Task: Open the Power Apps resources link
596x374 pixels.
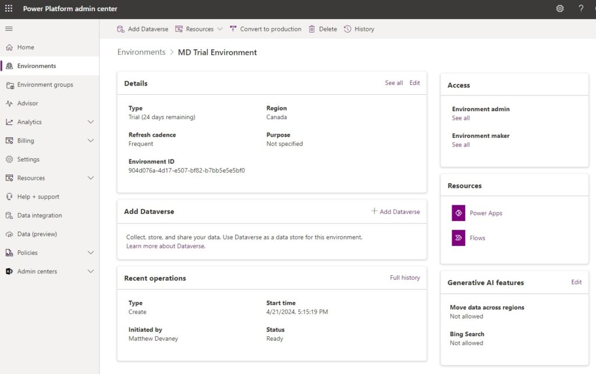Action: point(486,213)
